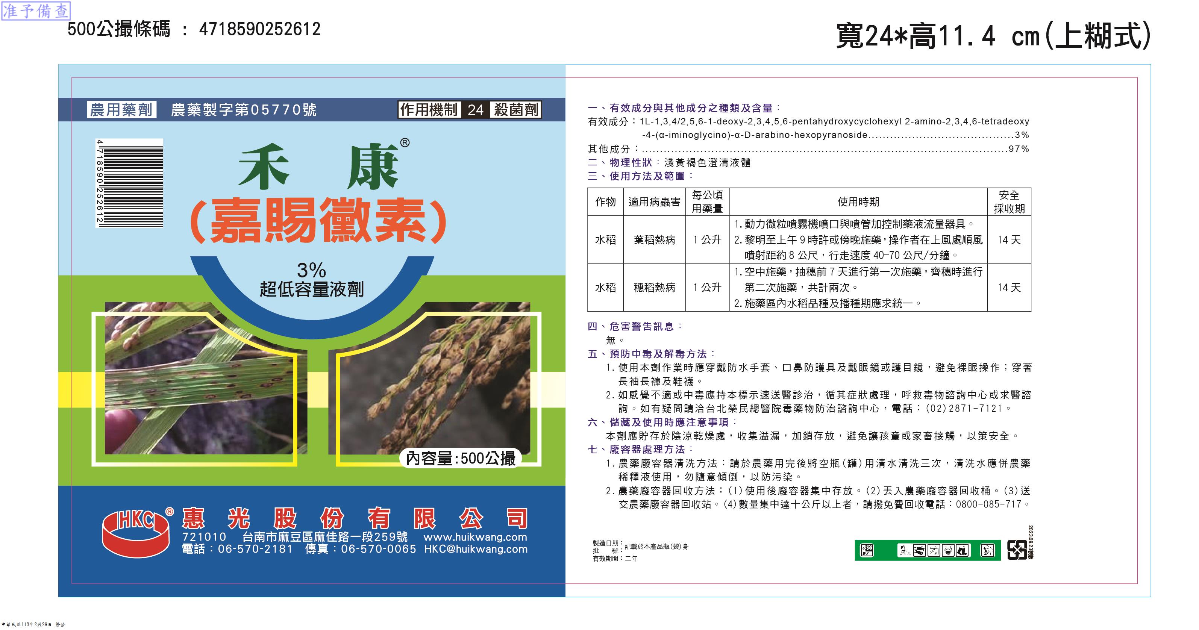Click the mode of action number 24
The height and width of the screenshot is (630, 1199).
point(475,110)
